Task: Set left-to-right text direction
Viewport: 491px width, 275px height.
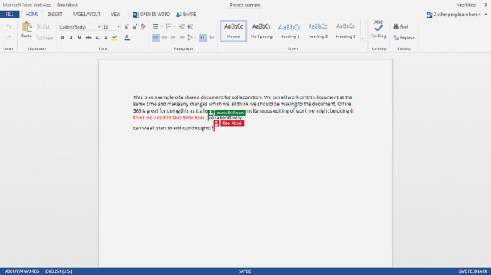Action: (x=202, y=37)
